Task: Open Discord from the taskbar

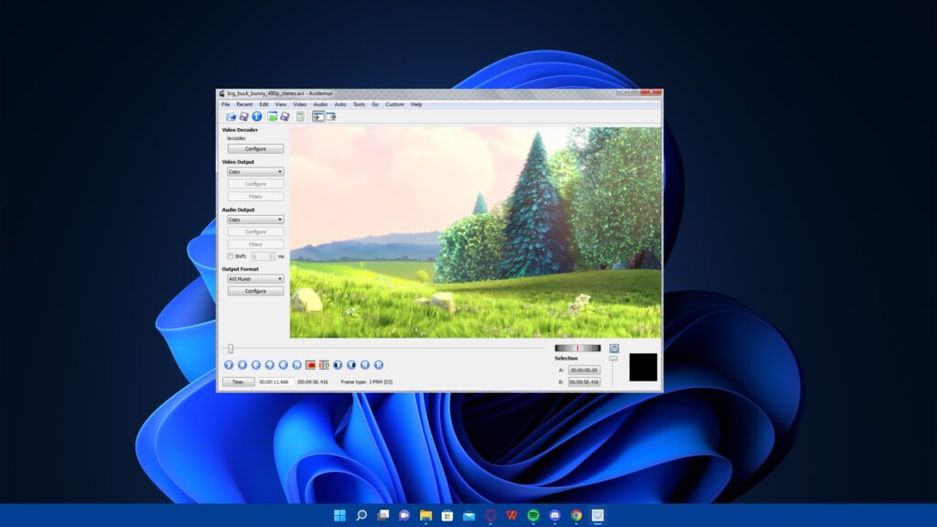Action: click(555, 515)
